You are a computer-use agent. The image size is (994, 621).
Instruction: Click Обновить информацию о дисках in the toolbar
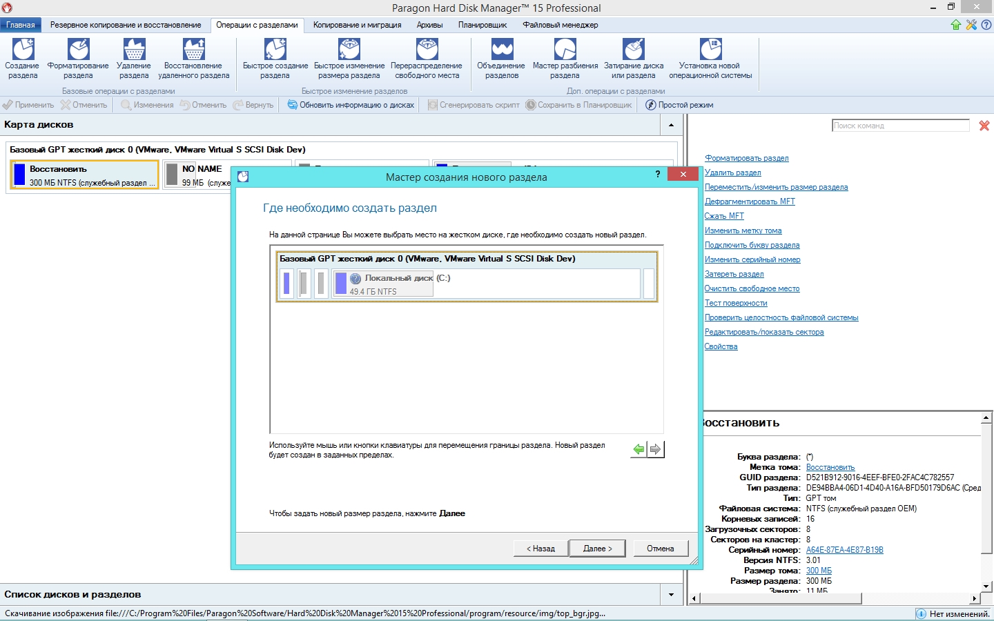point(351,105)
